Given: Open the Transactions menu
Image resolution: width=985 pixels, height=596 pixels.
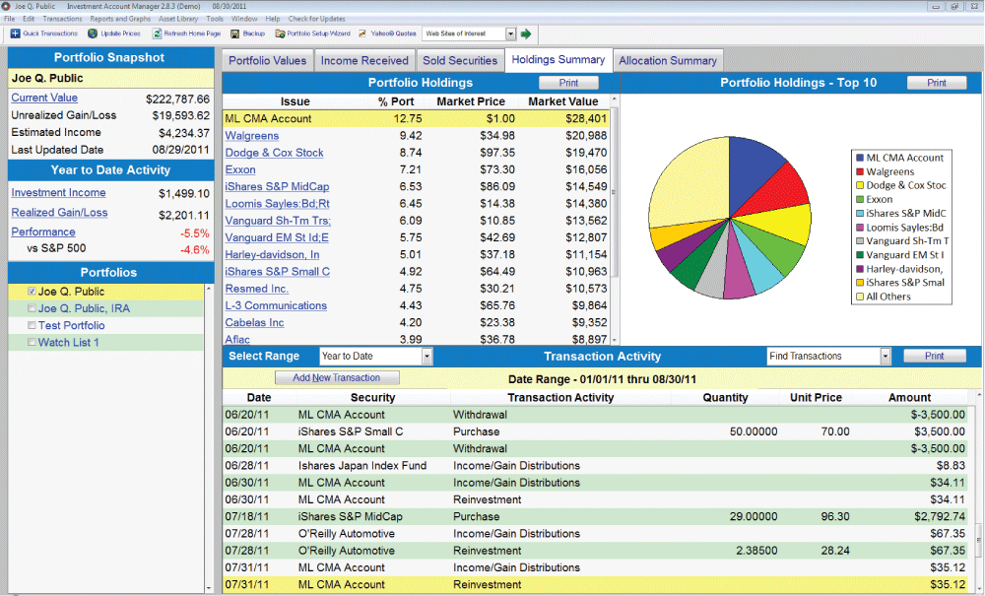Looking at the screenshot, I should click(x=62, y=19).
